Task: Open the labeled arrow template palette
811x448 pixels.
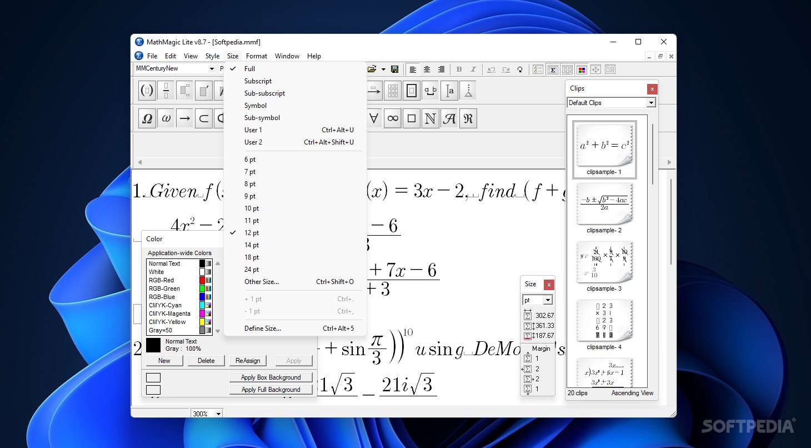Action: [374, 90]
